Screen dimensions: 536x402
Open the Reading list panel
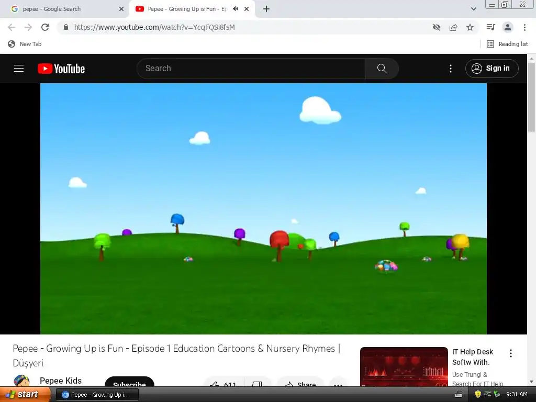pos(508,44)
